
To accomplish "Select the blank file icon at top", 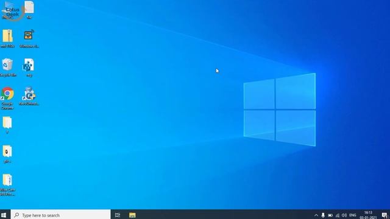I will coord(29,10).
